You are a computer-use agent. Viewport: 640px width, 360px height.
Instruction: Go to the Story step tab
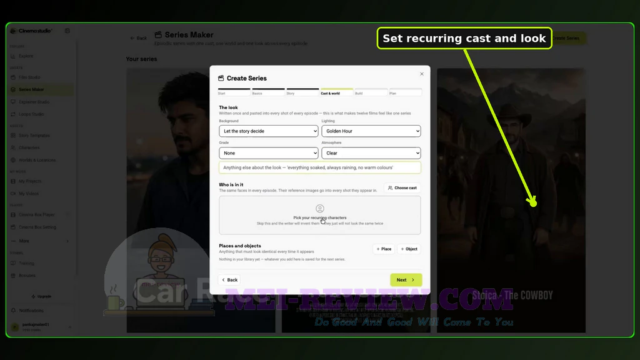pyautogui.click(x=302, y=92)
